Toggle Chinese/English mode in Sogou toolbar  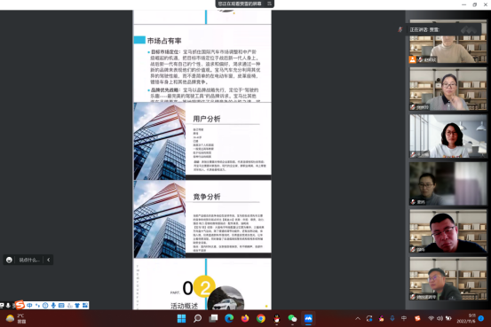pos(29,305)
